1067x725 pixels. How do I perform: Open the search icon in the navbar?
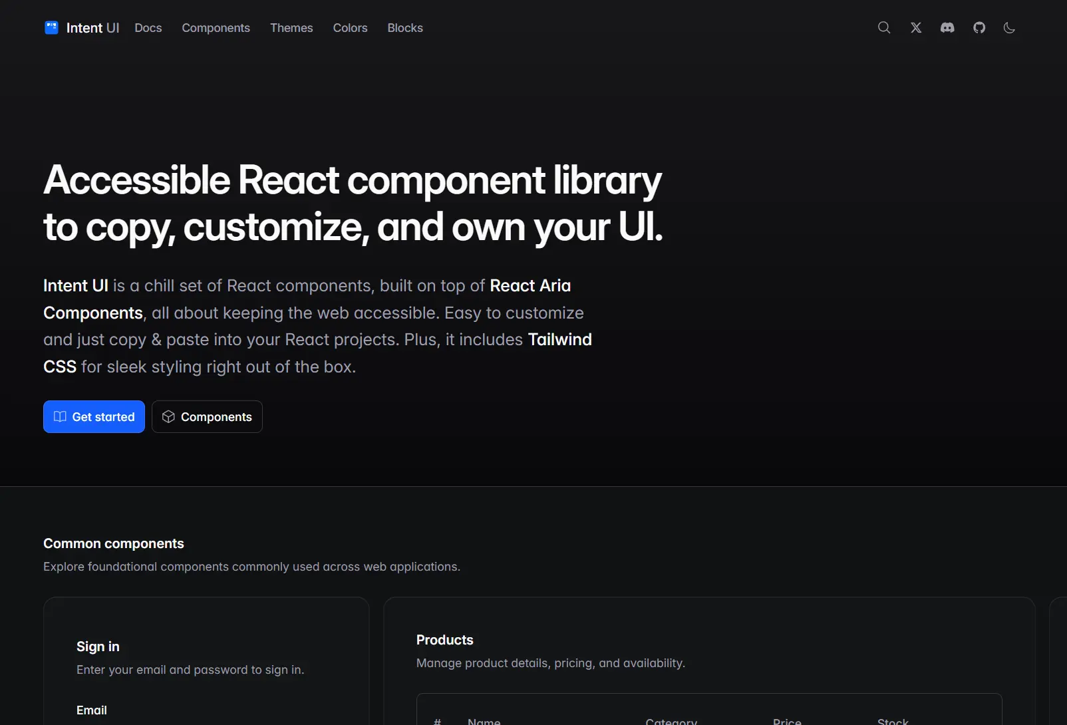click(883, 28)
